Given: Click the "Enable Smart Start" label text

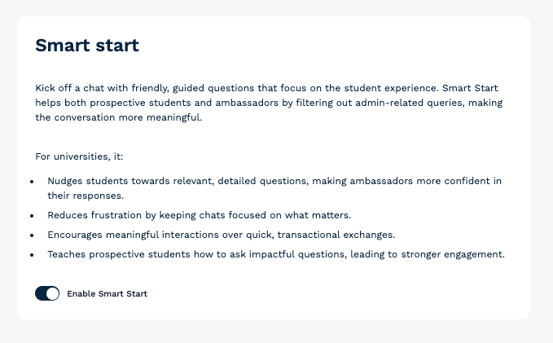Looking at the screenshot, I should pyautogui.click(x=108, y=293).
